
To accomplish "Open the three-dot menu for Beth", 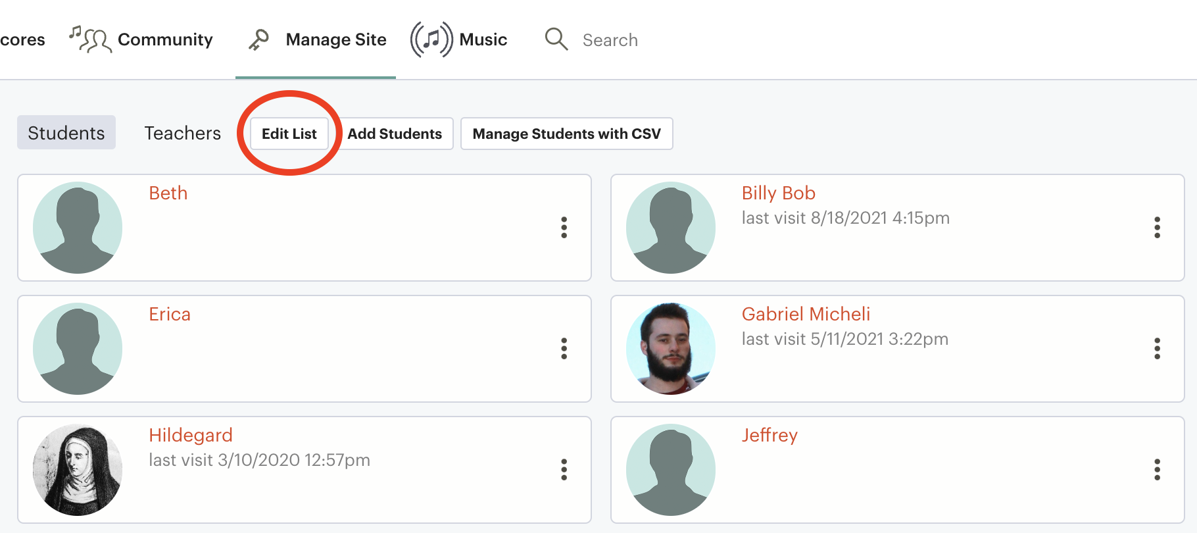I will click(x=564, y=227).
